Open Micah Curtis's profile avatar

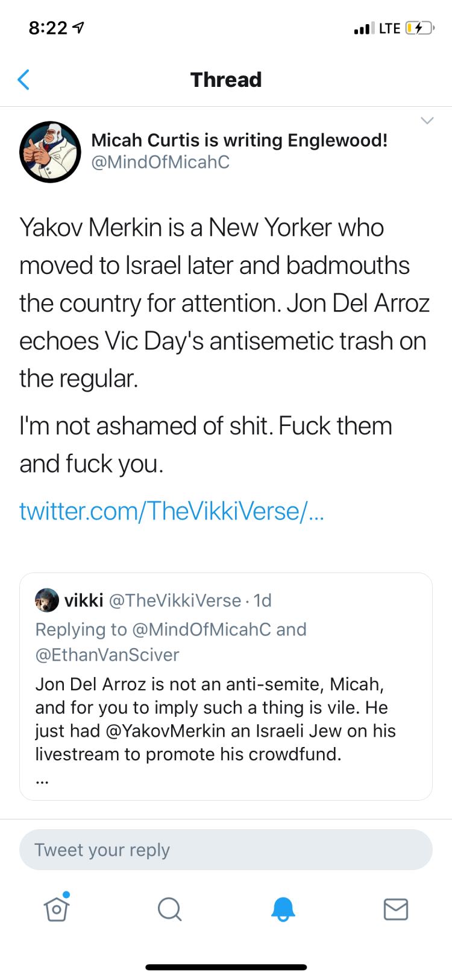(x=50, y=151)
